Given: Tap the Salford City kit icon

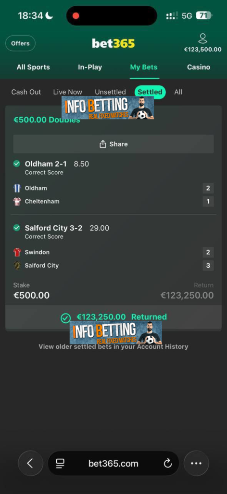Looking at the screenshot, I should point(17,266).
